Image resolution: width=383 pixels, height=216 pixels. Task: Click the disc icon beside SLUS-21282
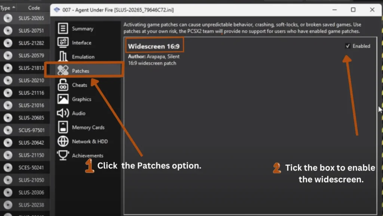point(8,43)
